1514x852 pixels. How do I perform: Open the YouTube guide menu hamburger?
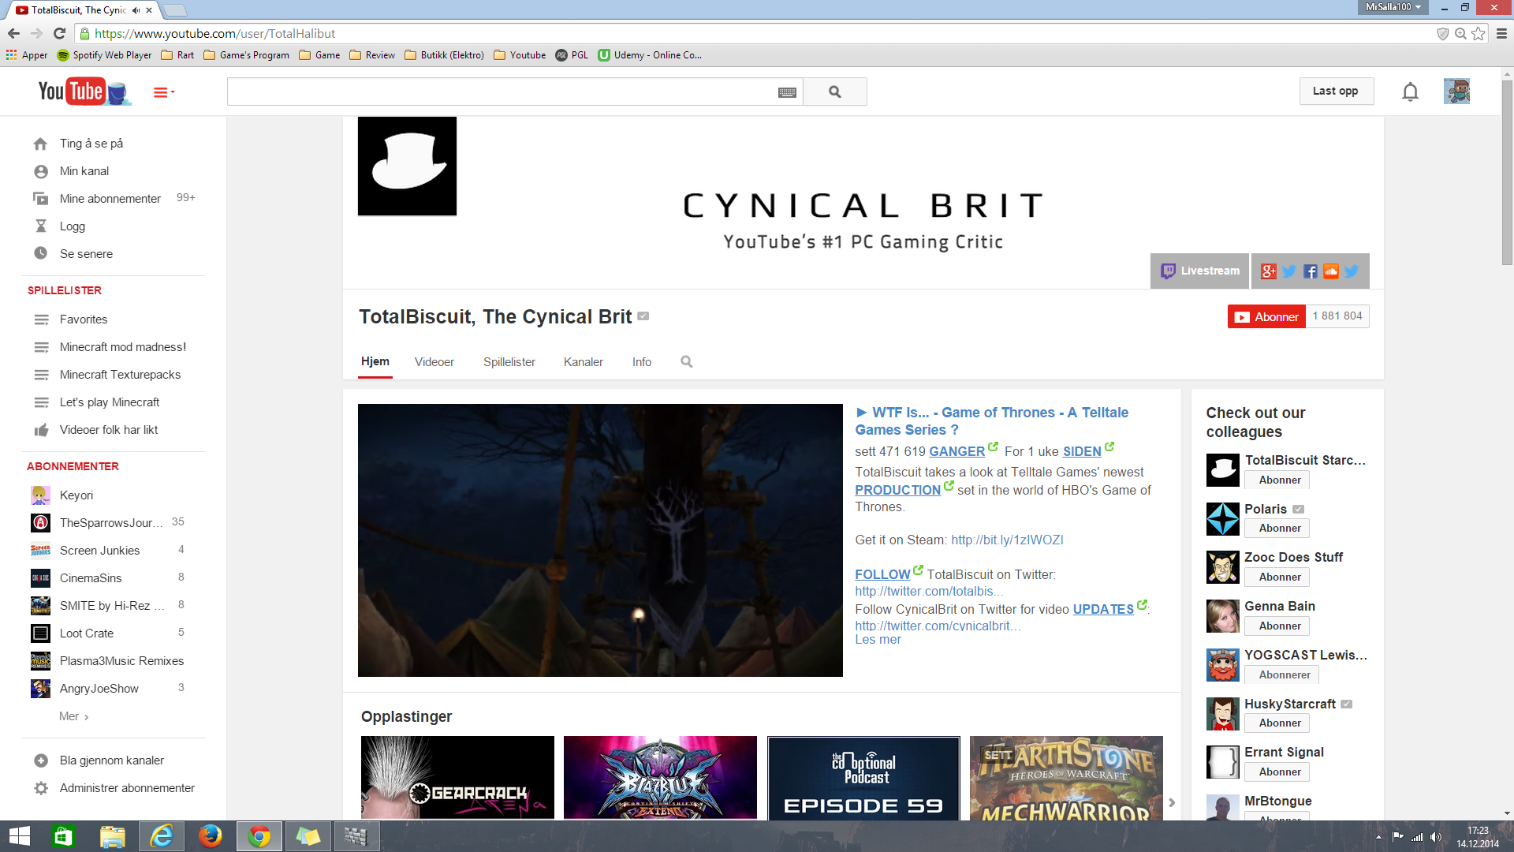[x=163, y=92]
